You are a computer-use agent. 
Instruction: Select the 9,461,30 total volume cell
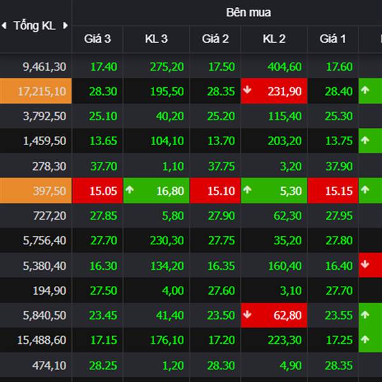36,66
